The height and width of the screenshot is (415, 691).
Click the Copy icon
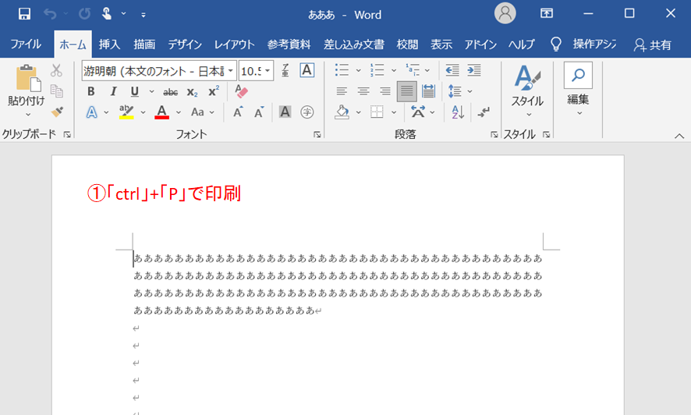point(56,90)
